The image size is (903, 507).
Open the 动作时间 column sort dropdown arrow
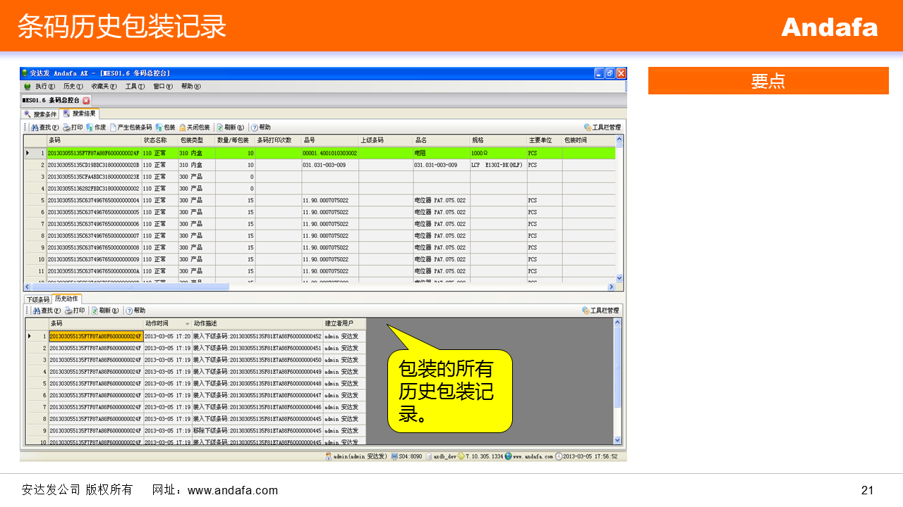pyautogui.click(x=187, y=324)
